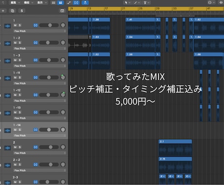Select audio region 1.56 on track 1-3
Image resolution: width=224 pixels, height=185 pixels.
(x=140, y=60)
